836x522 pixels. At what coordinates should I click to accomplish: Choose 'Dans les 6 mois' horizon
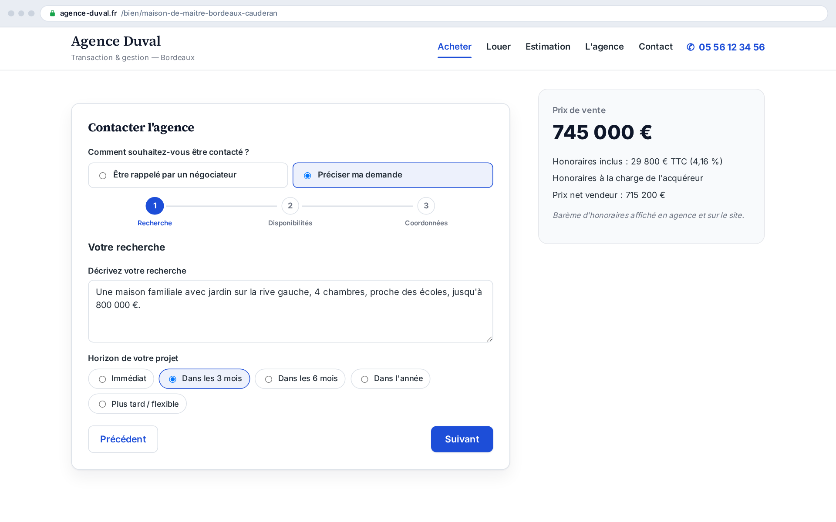click(300, 378)
